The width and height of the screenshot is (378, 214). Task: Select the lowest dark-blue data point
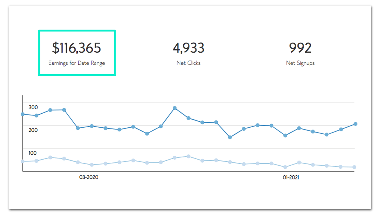coord(230,137)
